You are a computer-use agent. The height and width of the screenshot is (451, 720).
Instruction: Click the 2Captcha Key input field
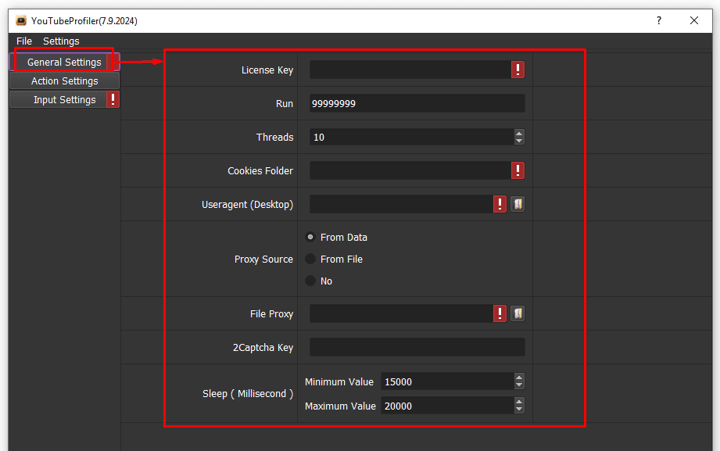tap(417, 347)
